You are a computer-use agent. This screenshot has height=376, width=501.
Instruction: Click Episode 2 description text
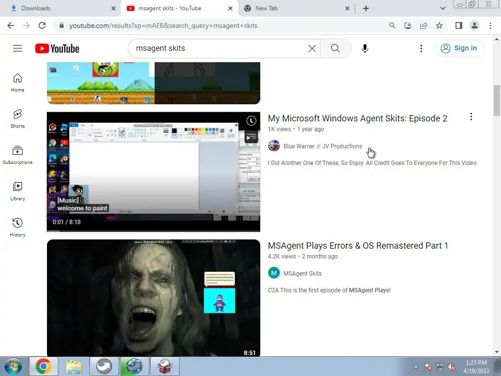point(372,163)
